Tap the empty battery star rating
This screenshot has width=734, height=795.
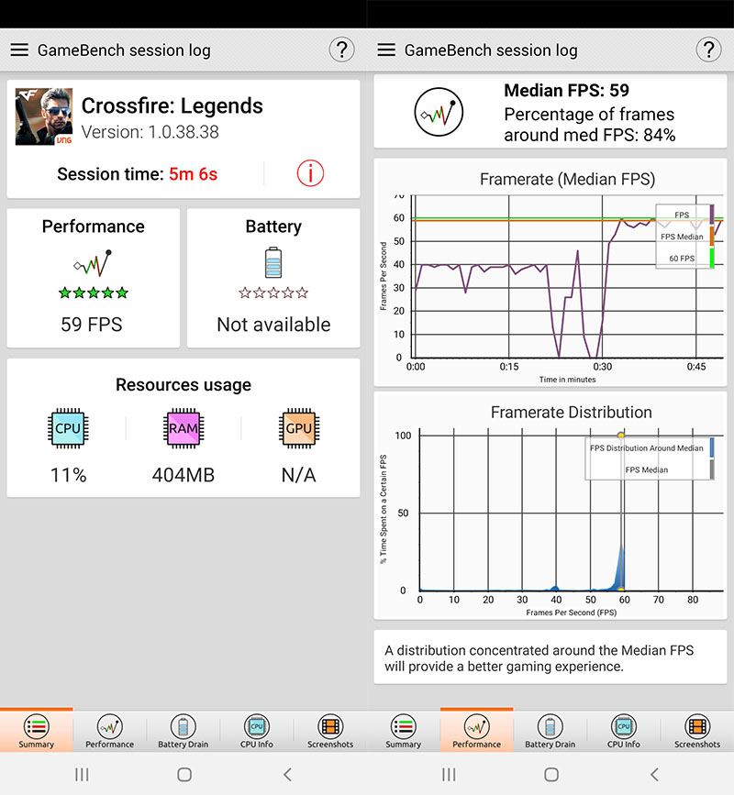273,293
